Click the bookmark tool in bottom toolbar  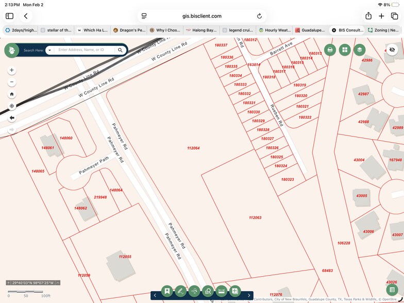click(x=166, y=291)
